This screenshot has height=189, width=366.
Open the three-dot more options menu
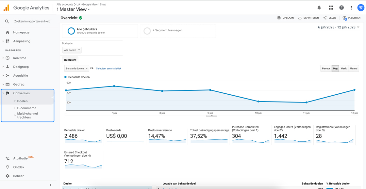coord(351,8)
